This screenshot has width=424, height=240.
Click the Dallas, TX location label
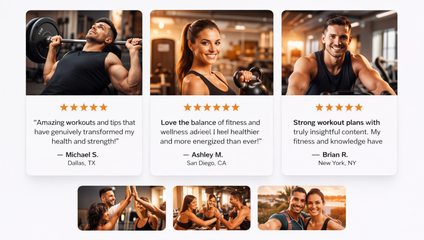coord(82,163)
